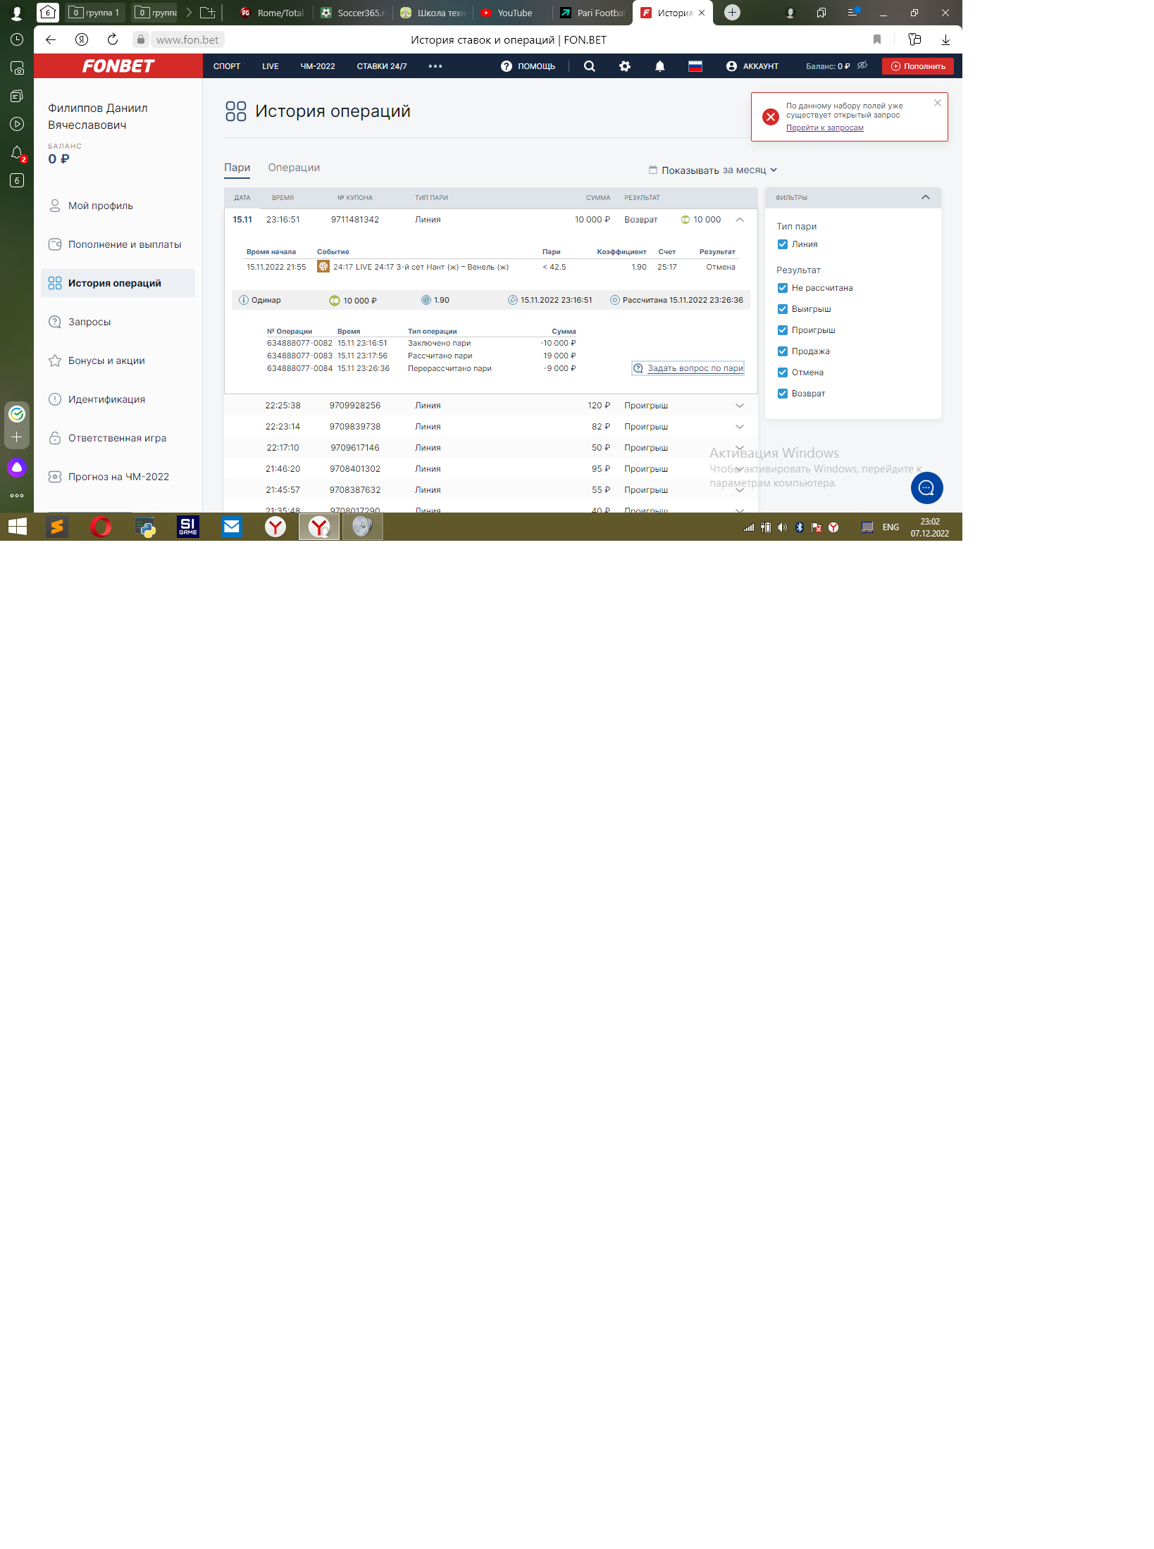Image resolution: width=1154 pixels, height=1549 pixels.
Task: Toggle the hide balance eye icon
Action: [862, 65]
